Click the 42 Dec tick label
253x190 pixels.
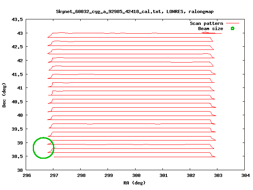pyautogui.click(x=20, y=61)
